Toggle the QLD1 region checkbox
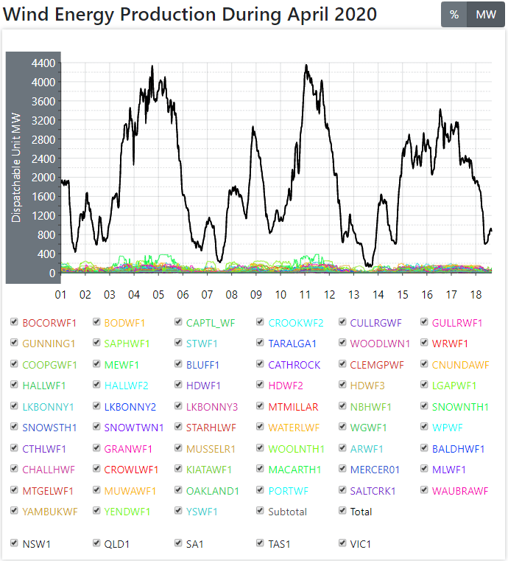The width and height of the screenshot is (508, 561). coord(97,543)
